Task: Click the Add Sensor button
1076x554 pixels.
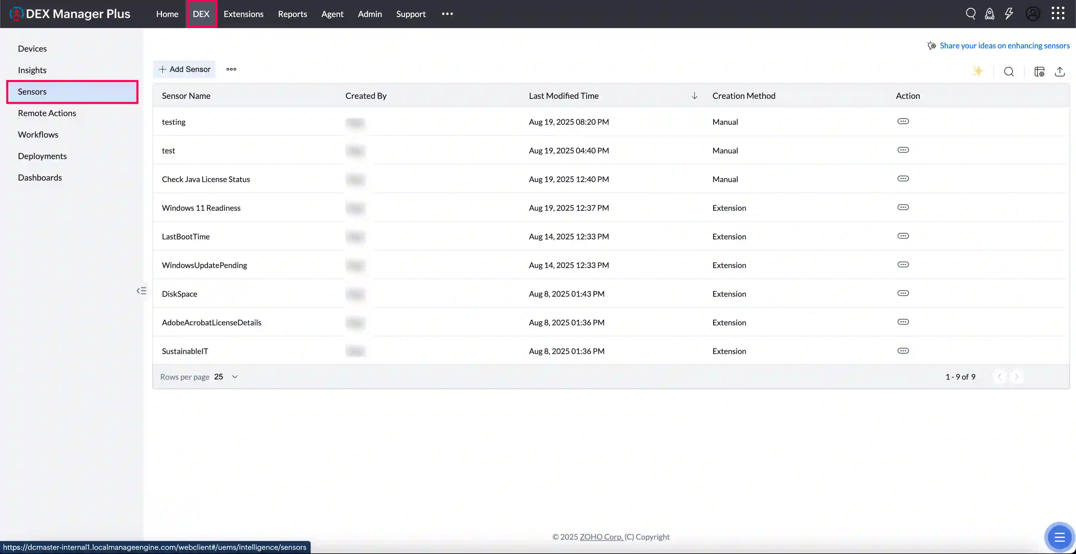Action: coord(184,69)
